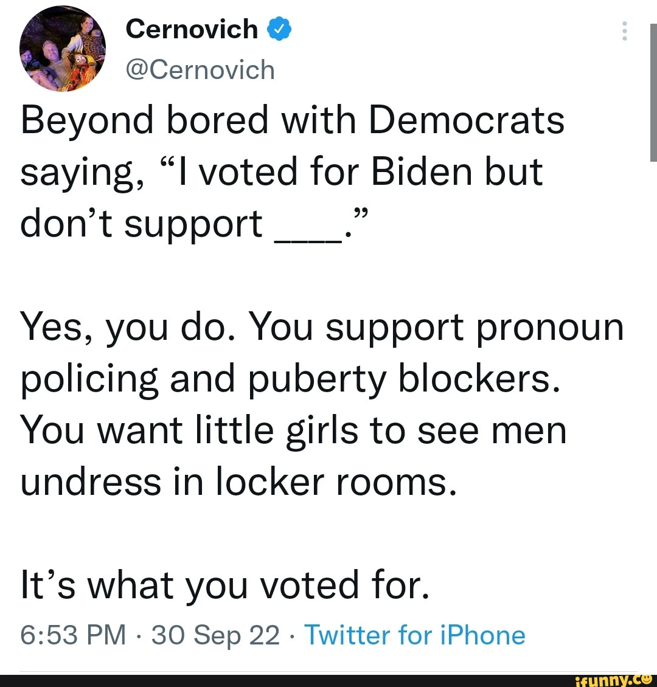Click the iFunny smiley face icon
The height and width of the screenshot is (687, 657).
point(645,678)
